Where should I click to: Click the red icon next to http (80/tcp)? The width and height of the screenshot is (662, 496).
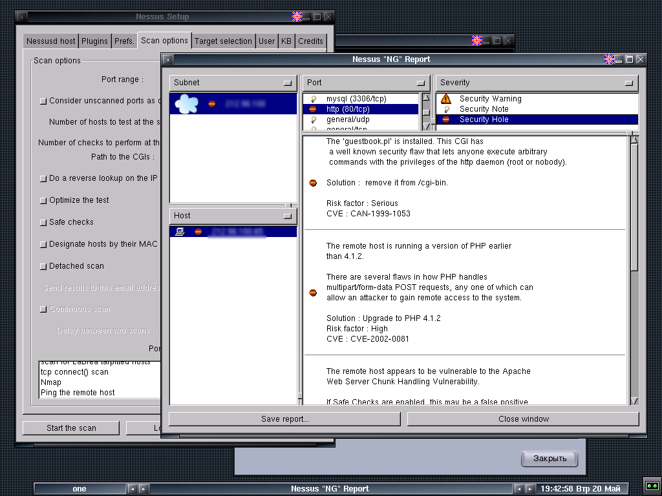tap(313, 109)
